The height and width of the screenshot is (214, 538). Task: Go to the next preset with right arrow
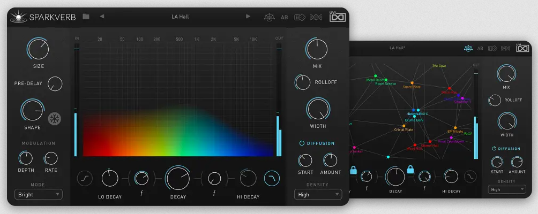click(248, 16)
